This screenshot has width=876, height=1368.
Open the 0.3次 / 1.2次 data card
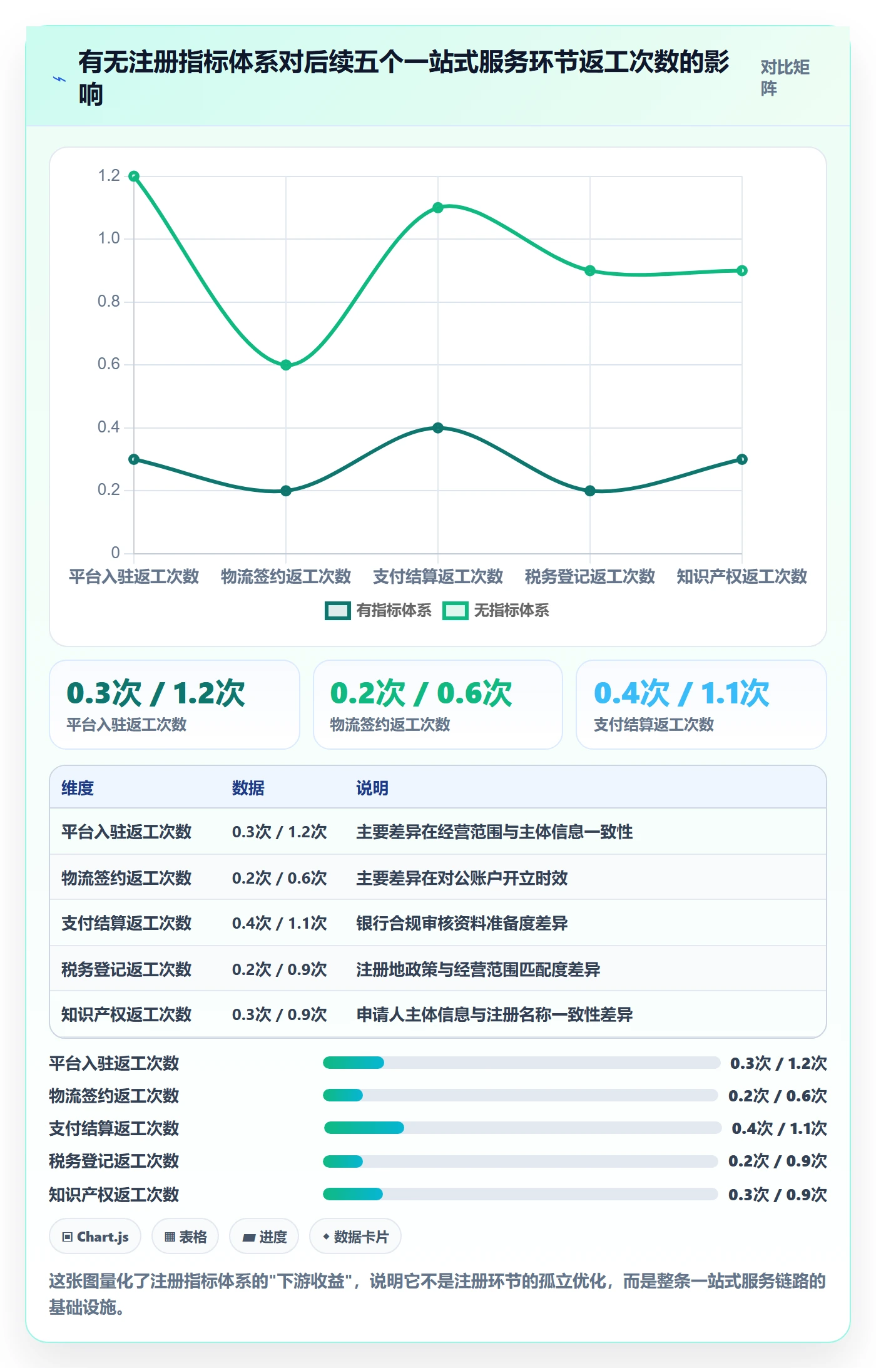point(175,705)
